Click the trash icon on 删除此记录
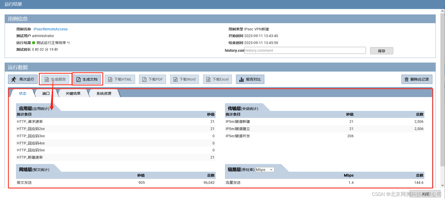 406,80
